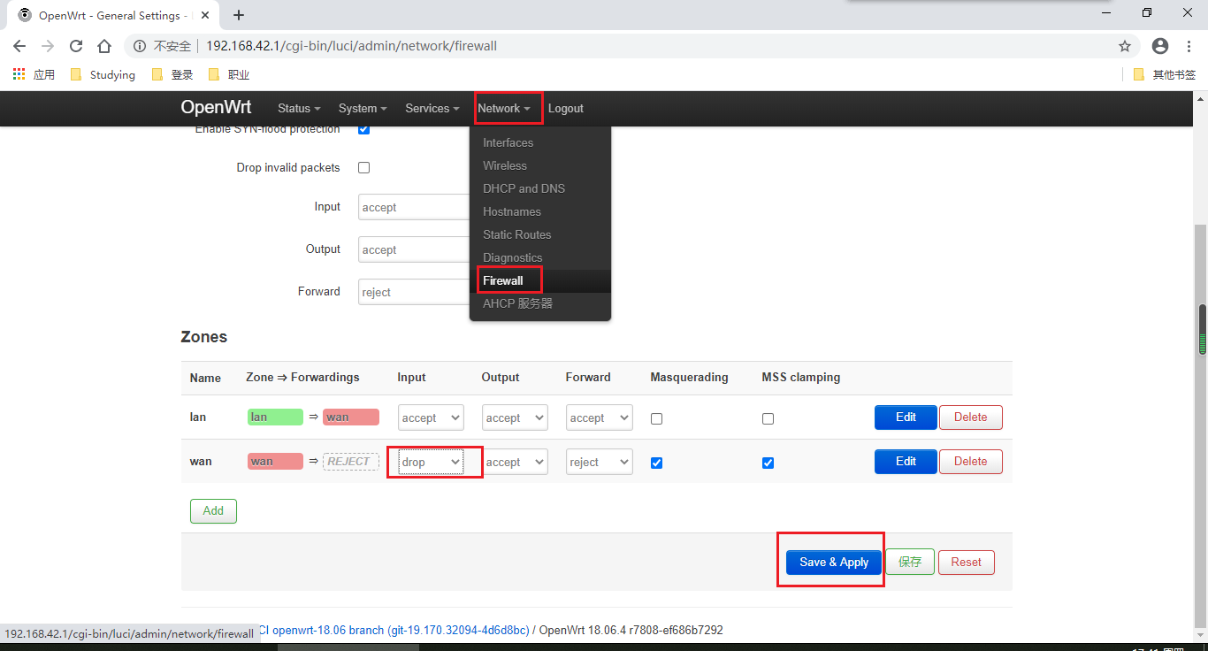Open lan zone Input dropdown
This screenshot has height=651, width=1208.
(431, 417)
